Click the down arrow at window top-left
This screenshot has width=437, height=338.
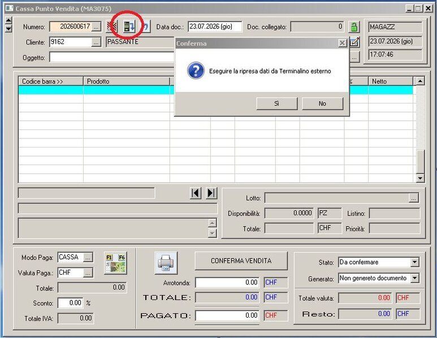pos(8,28)
